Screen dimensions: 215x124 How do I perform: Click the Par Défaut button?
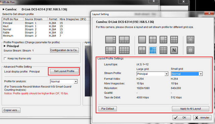[x=107, y=109]
